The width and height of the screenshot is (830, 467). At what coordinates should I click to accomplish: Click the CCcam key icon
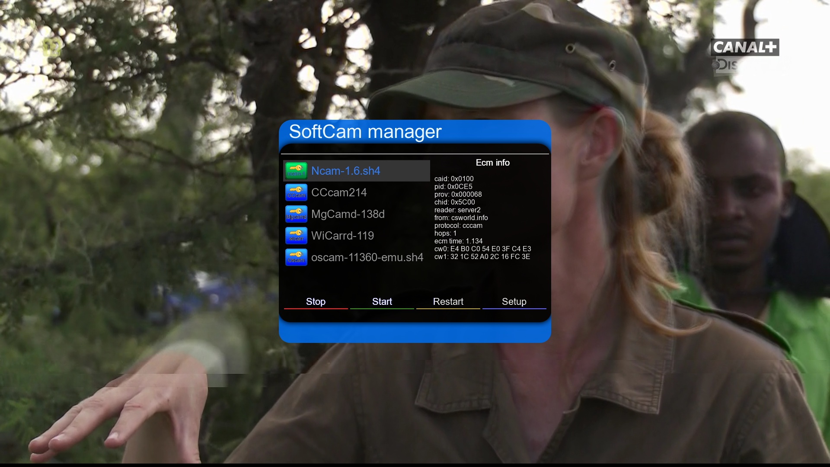(296, 192)
